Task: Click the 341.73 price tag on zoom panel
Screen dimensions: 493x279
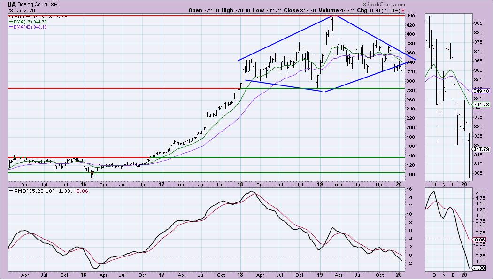Action: tap(481, 104)
